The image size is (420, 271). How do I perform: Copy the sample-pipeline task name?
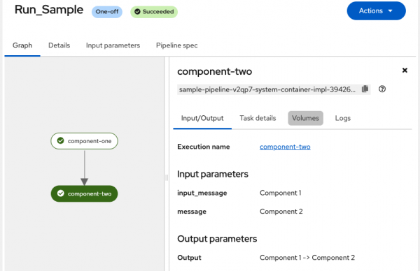pos(365,89)
